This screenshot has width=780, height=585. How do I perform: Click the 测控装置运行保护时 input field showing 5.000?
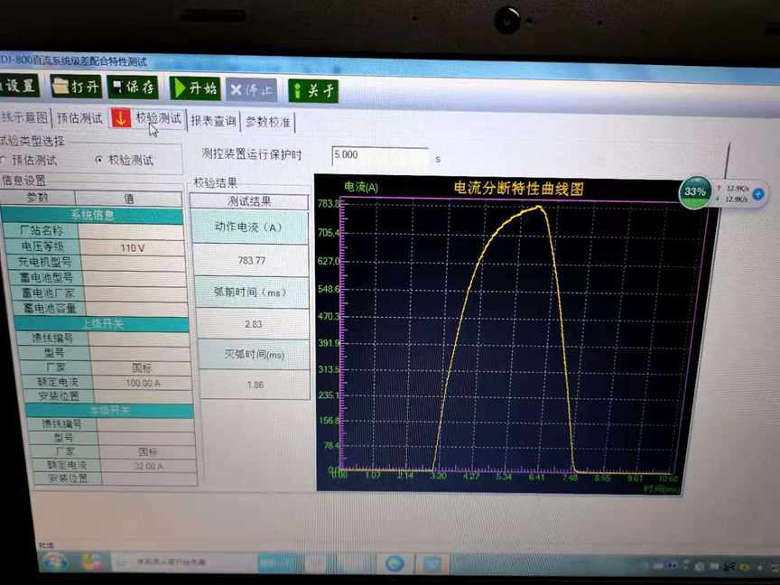[379, 155]
